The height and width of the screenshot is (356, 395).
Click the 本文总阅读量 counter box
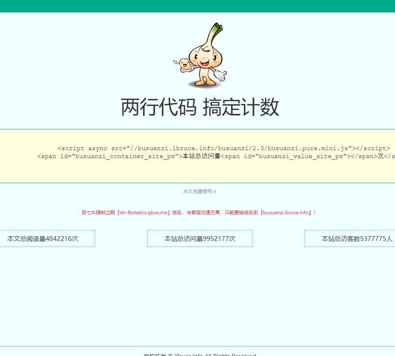(47, 238)
